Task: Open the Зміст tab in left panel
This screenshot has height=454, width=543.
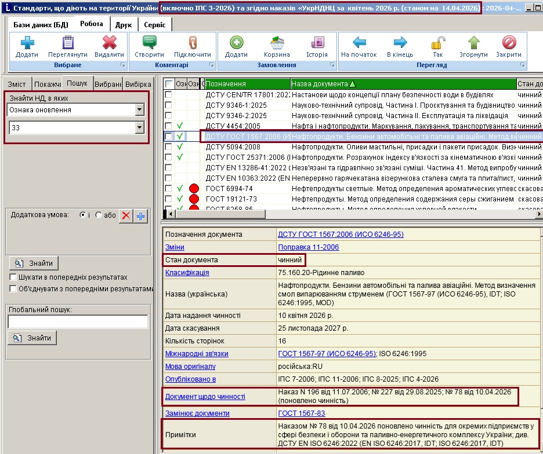Action: 16,84
